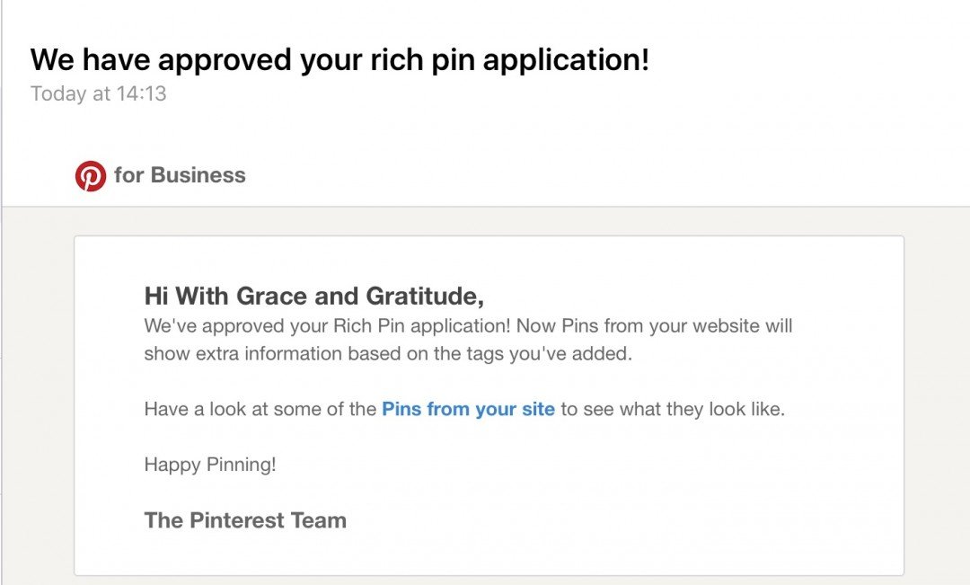Click the text "Have a look at some of the"

coord(260,410)
